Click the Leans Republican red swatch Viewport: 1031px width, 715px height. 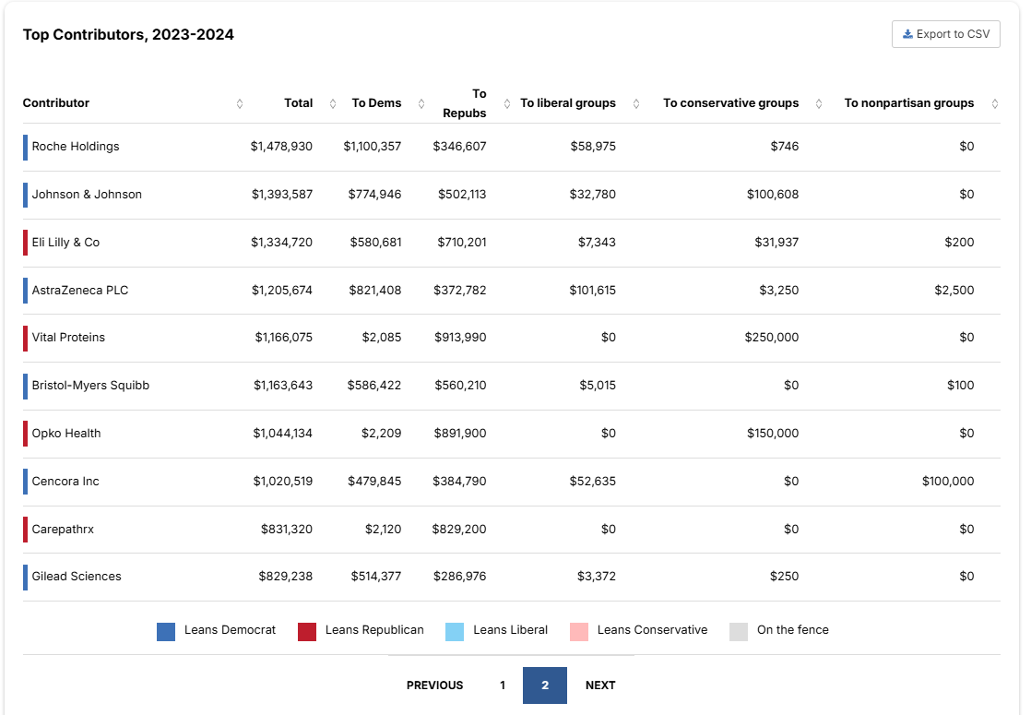[x=307, y=631]
